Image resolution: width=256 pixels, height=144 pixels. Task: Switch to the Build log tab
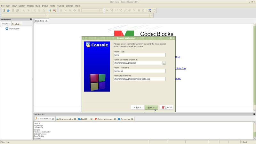[x=85, y=119]
